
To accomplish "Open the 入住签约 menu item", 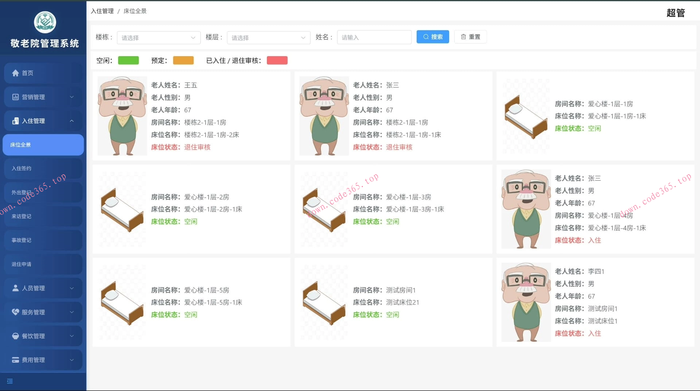I will (22, 169).
